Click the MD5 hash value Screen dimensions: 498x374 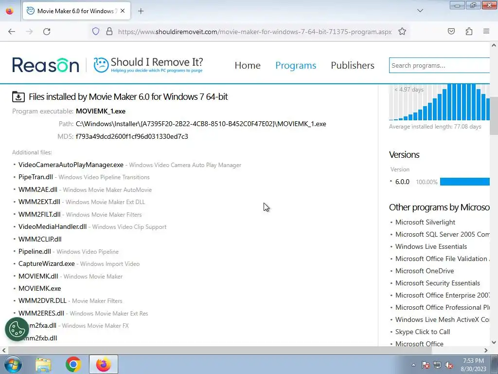coord(132,136)
